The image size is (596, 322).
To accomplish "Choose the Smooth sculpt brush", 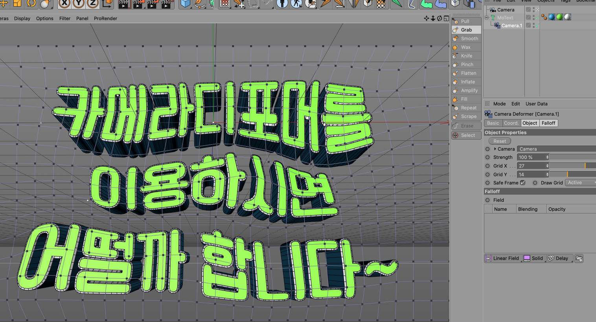I will click(x=466, y=39).
